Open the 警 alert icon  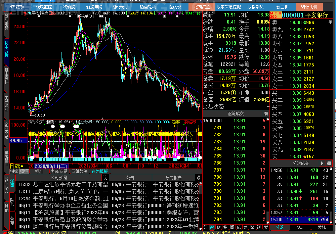252,227
